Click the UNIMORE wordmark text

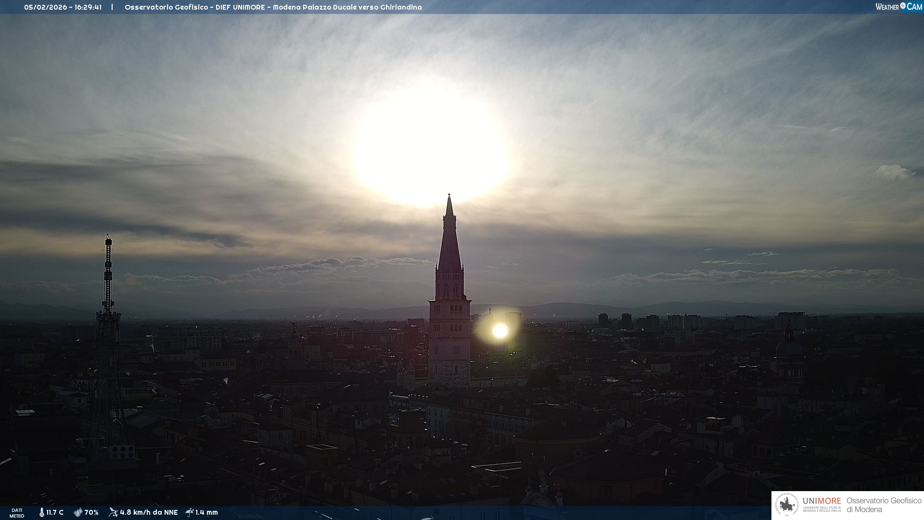821,501
